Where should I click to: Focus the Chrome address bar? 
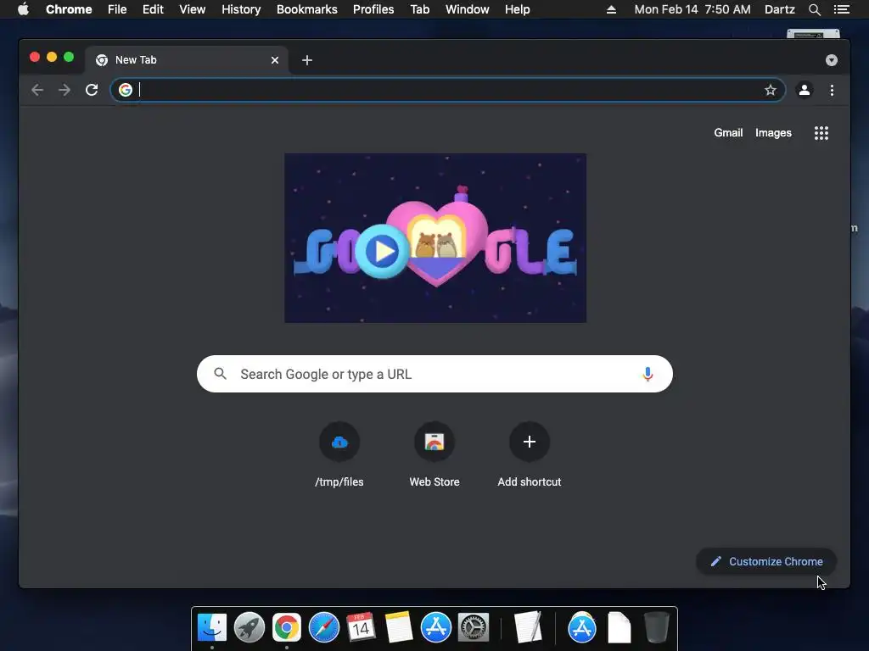coord(448,90)
